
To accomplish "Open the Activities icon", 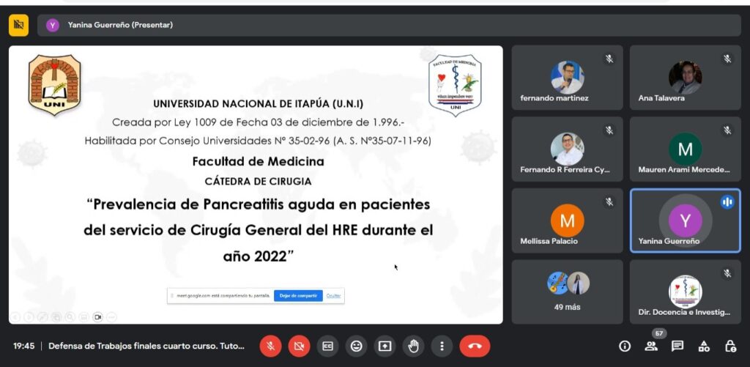I will [x=704, y=346].
